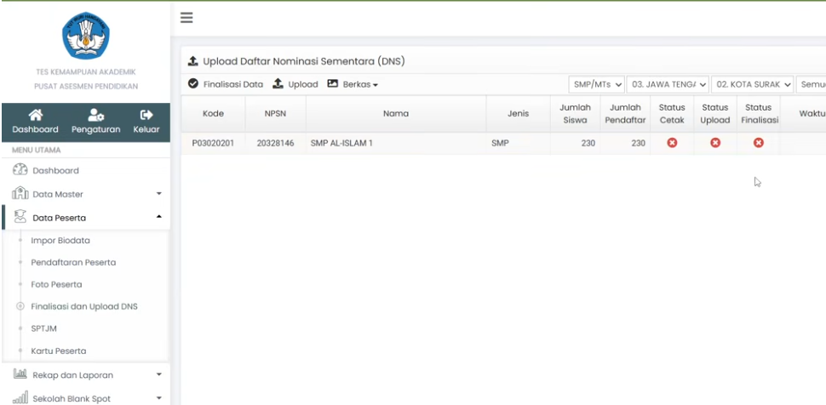Select Finalisasi dan Upload DNS submenu
Viewport: 826px width, 405px height.
coord(84,306)
